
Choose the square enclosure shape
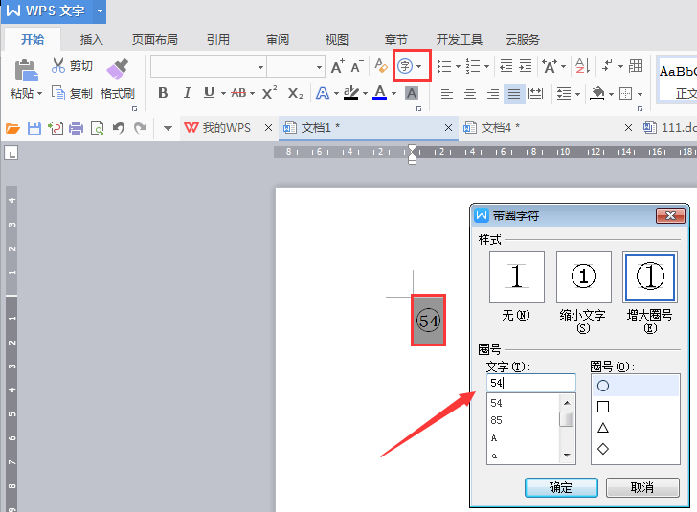click(x=603, y=407)
